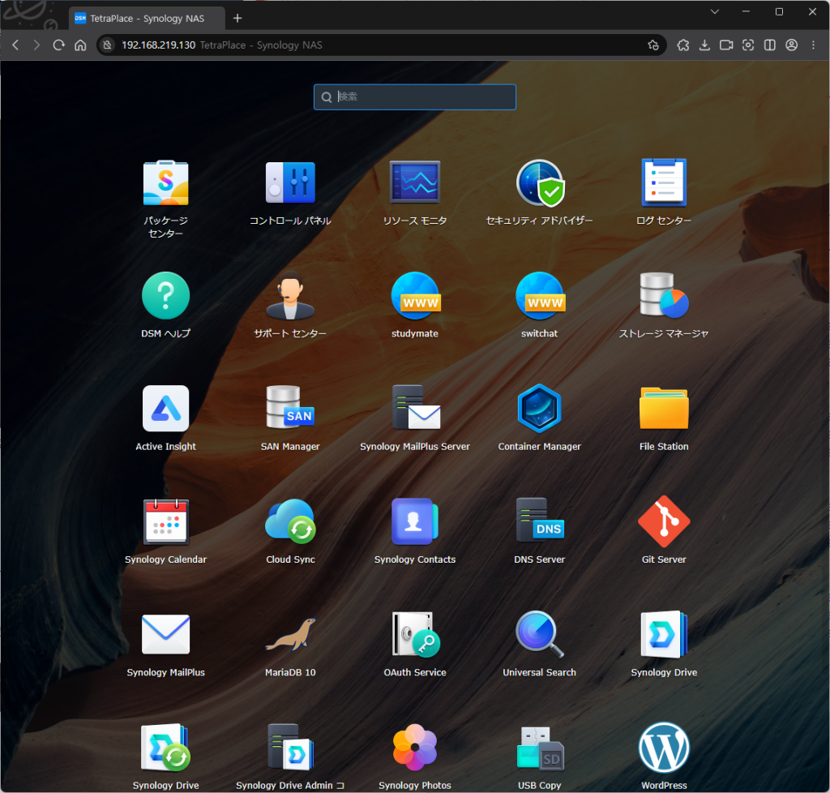Viewport: 830px width, 793px height.
Task: Go forward in browser history
Action: (36, 45)
